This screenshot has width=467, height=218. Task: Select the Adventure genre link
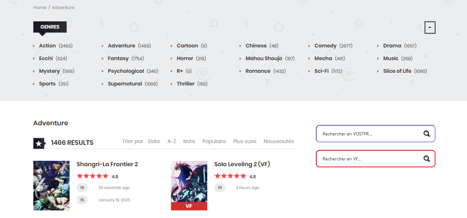(121, 46)
